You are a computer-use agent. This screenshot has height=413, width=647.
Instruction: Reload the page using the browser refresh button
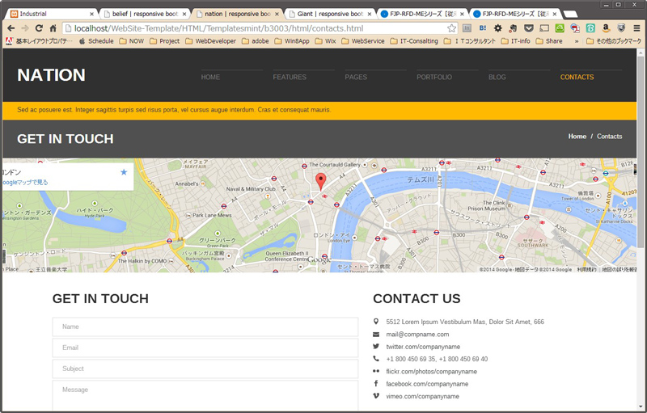coord(38,28)
